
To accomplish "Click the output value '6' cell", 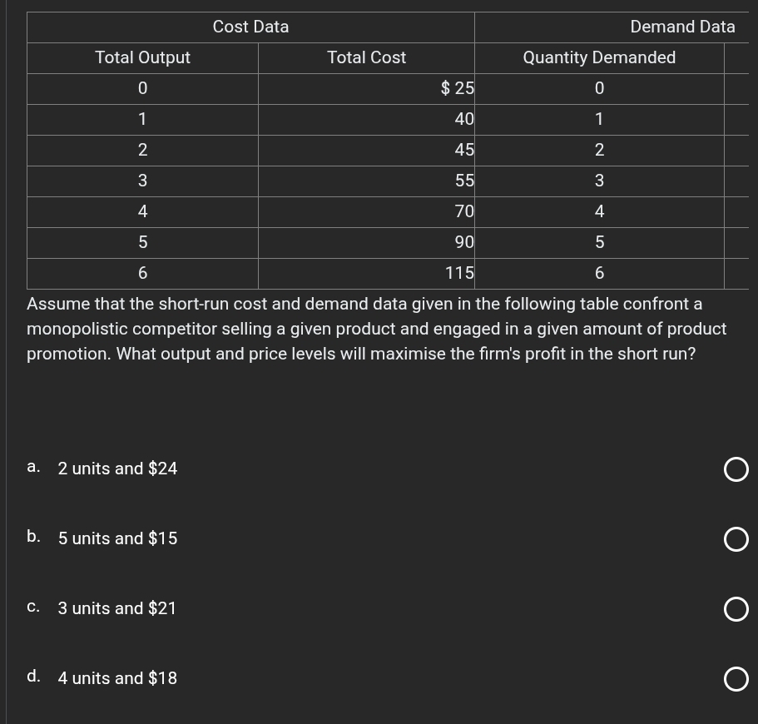I will (142, 273).
